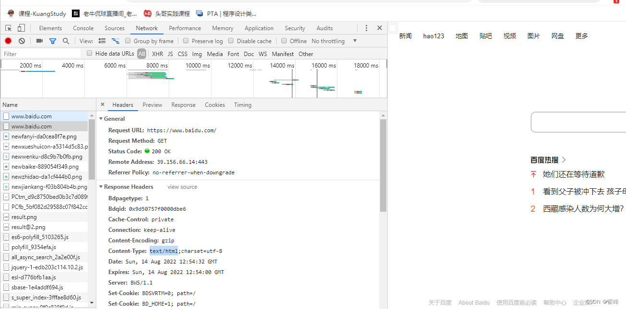Open the Application tab

pyautogui.click(x=259, y=28)
